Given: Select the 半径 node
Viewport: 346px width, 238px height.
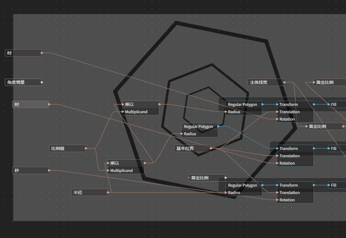Looking at the screenshot, I should click(89, 192).
